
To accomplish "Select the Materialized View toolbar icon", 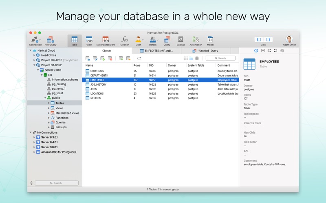I will [106, 40].
